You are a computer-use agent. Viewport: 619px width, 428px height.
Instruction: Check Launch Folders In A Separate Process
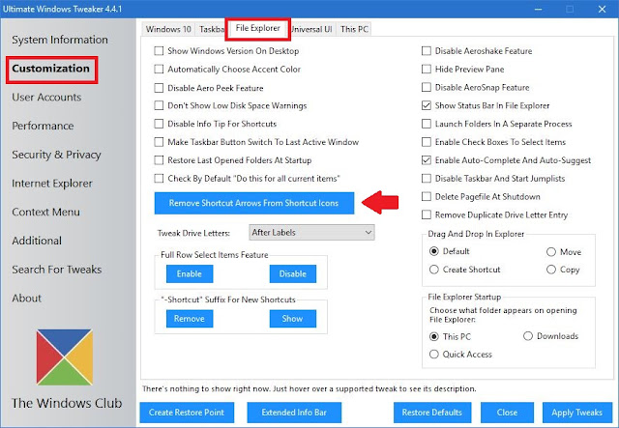coord(427,124)
